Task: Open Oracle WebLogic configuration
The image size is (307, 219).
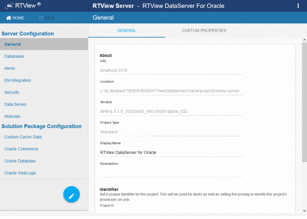Action: pyautogui.click(x=20, y=173)
